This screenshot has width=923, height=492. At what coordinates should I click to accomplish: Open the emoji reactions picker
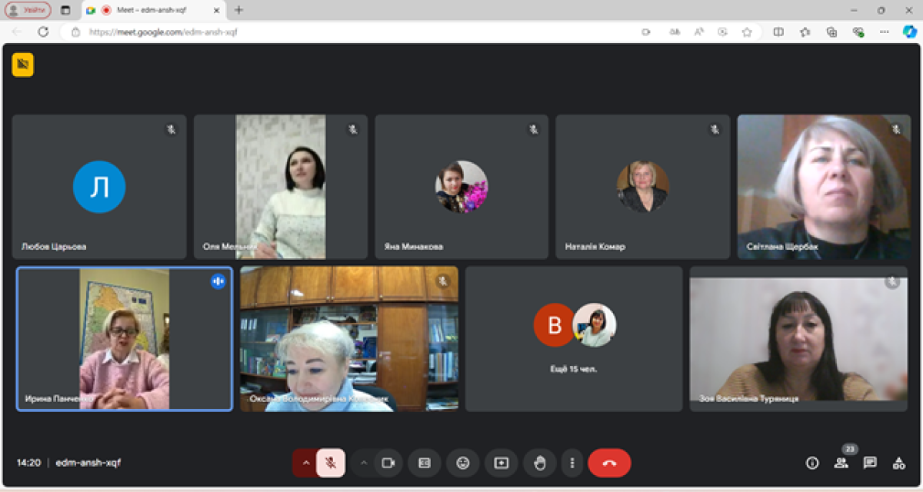[462, 463]
